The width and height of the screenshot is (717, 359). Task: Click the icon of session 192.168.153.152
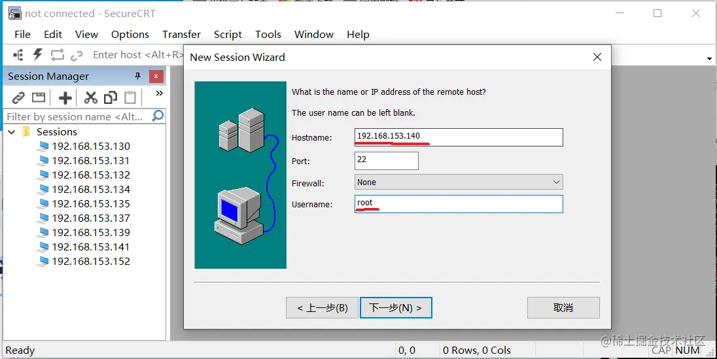tap(43, 262)
